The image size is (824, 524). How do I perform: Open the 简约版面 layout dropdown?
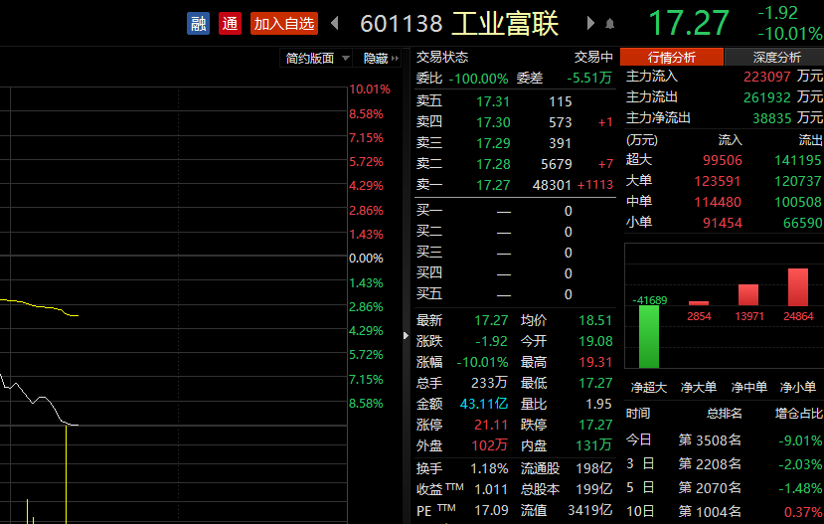pos(310,59)
